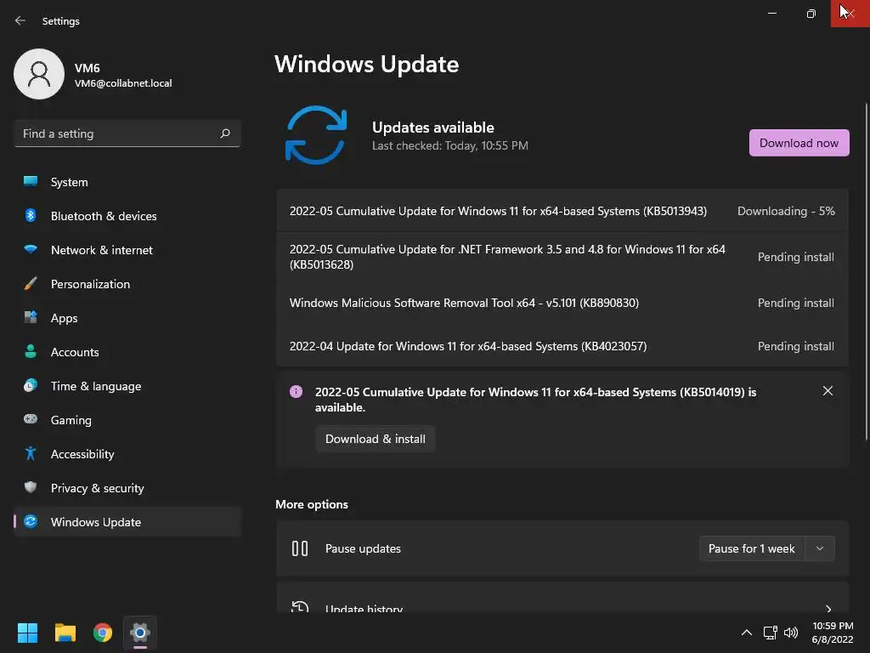Click Download & install for KB5014019
Screen dimensions: 870x653
375,439
